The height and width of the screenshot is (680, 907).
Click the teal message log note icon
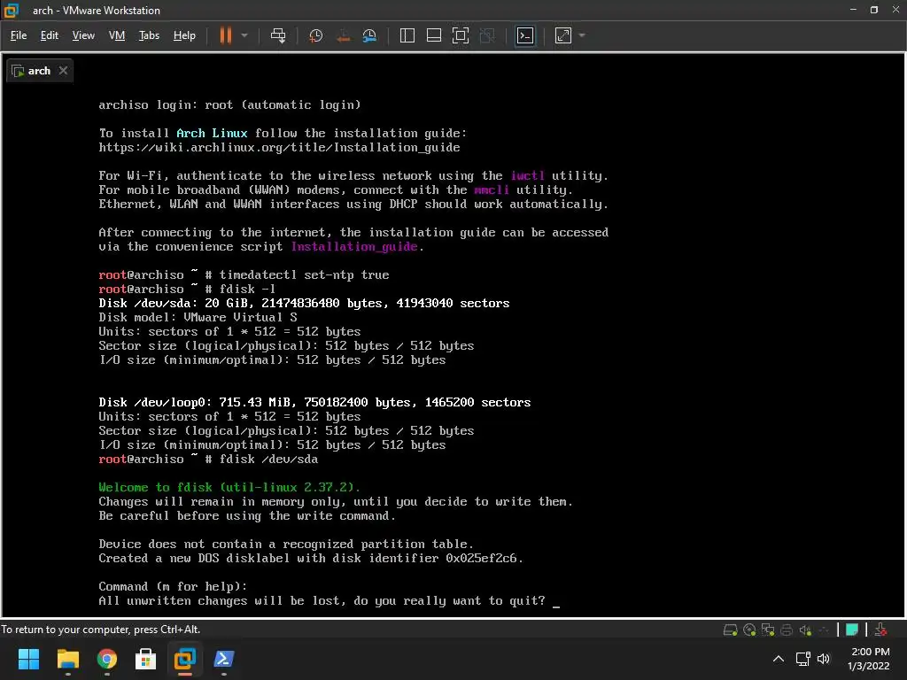[x=851, y=630]
